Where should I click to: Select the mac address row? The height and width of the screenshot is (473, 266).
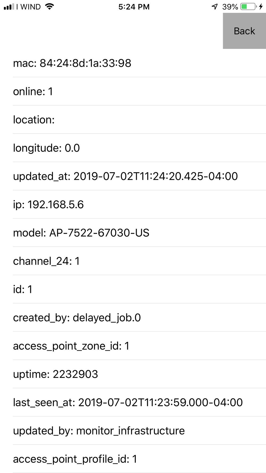point(139,63)
